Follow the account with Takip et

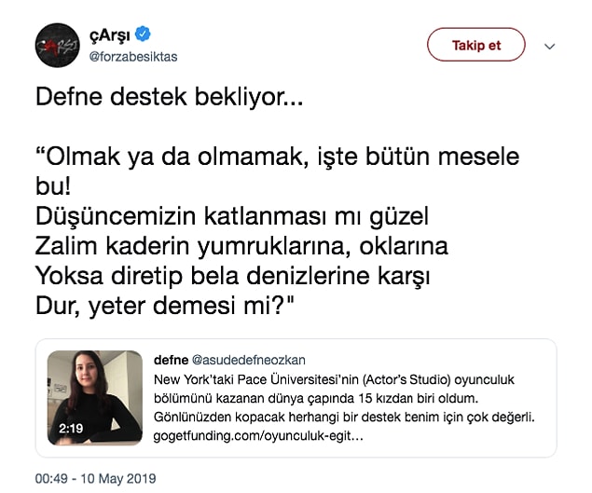[476, 45]
